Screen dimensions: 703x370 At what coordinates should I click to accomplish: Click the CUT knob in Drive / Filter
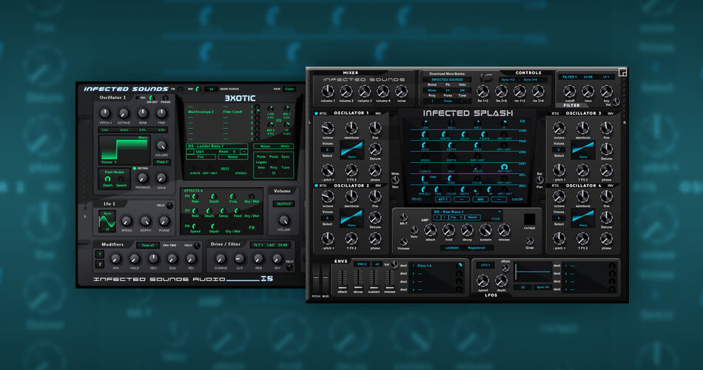[240, 259]
